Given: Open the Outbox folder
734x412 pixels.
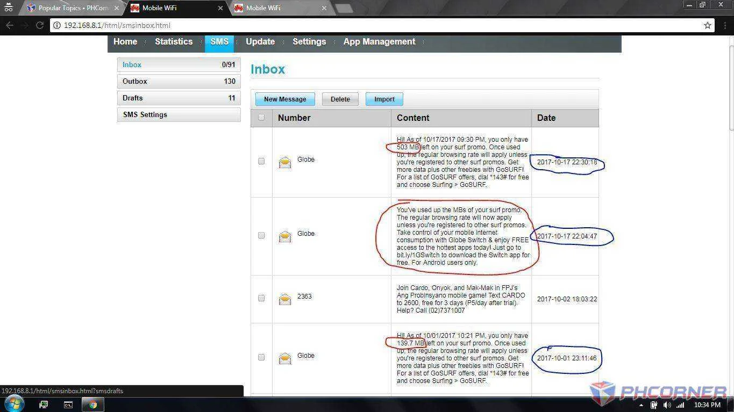Looking at the screenshot, I should click(179, 81).
